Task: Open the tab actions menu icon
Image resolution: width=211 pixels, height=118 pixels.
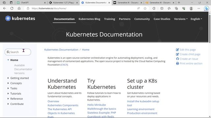Action: point(11,3)
